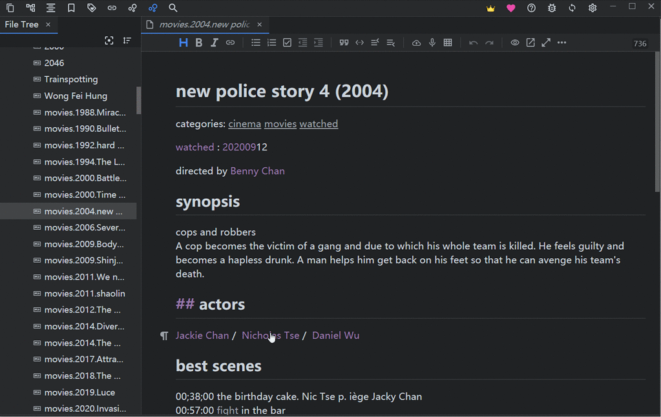Image resolution: width=661 pixels, height=417 pixels.
Task: Open the Benny Chan link
Action: click(257, 171)
